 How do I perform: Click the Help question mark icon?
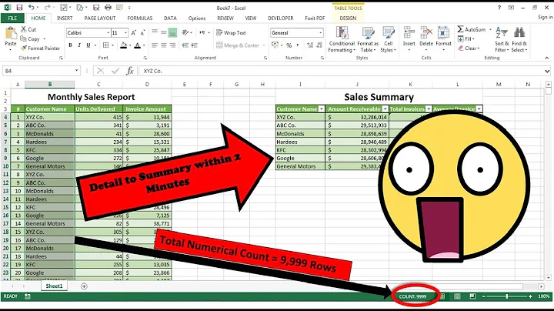(x=499, y=8)
